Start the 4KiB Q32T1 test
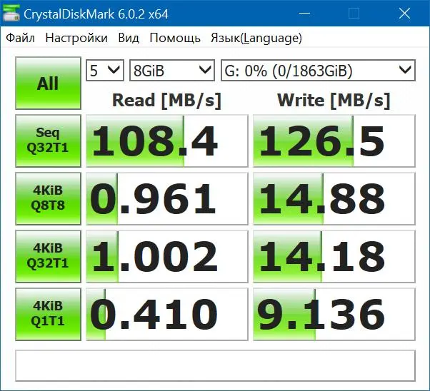 pos(49,256)
